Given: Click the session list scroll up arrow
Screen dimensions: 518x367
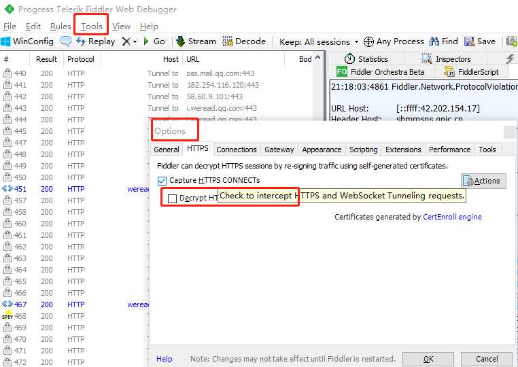Looking at the screenshot, I should (x=318, y=58).
